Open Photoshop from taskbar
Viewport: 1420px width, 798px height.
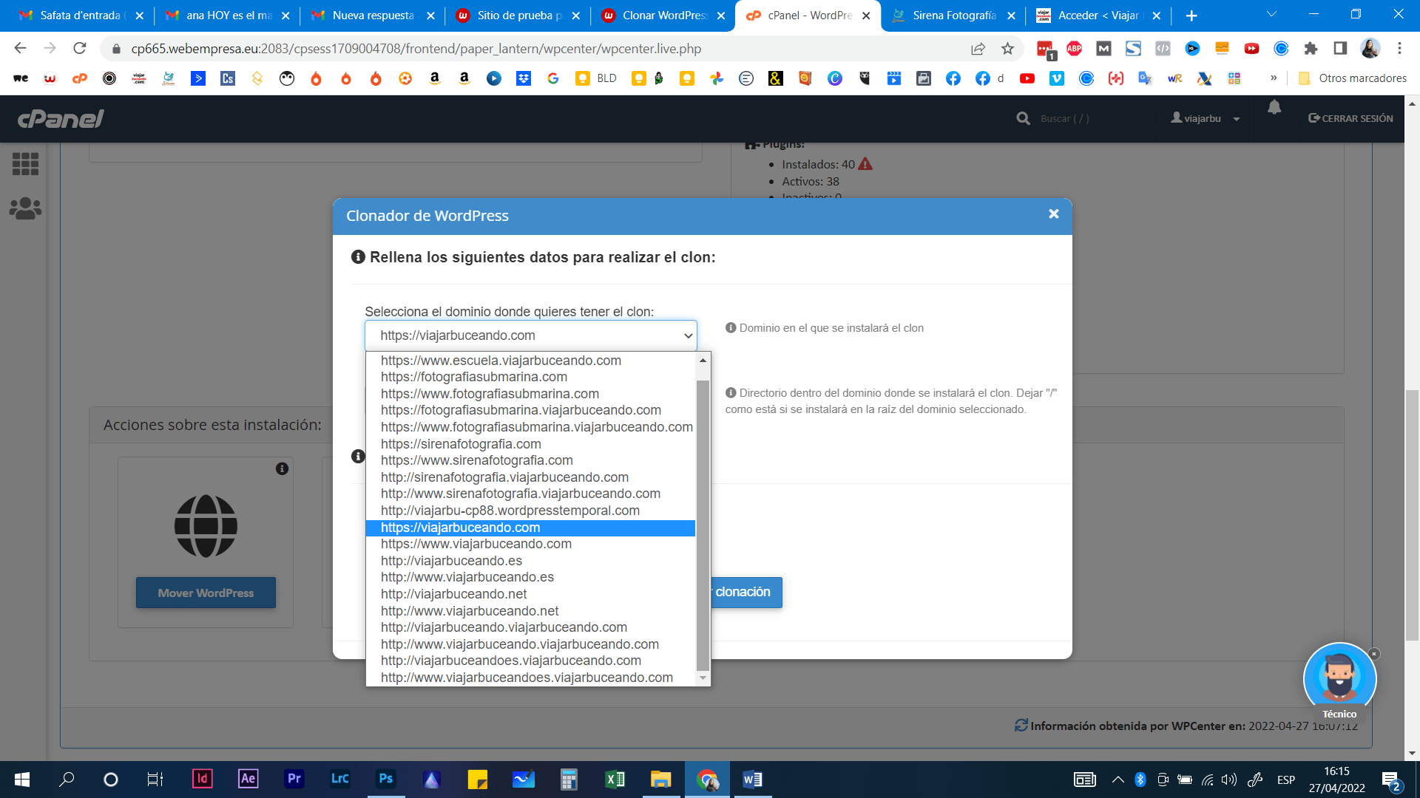[x=385, y=779]
